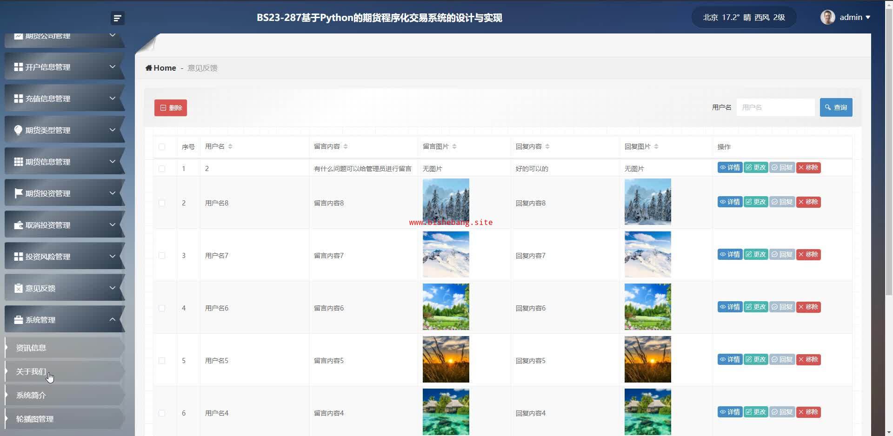Select the checkbox for 用户名5 row
The width and height of the screenshot is (893, 436).
coord(162,361)
